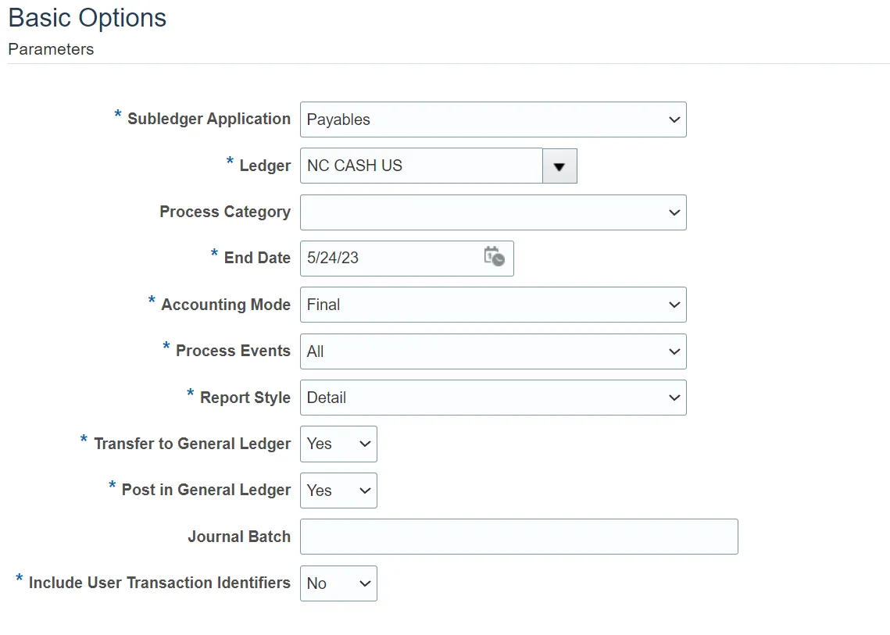Expand the Include User Transaction Identifiers dropdown

click(338, 583)
